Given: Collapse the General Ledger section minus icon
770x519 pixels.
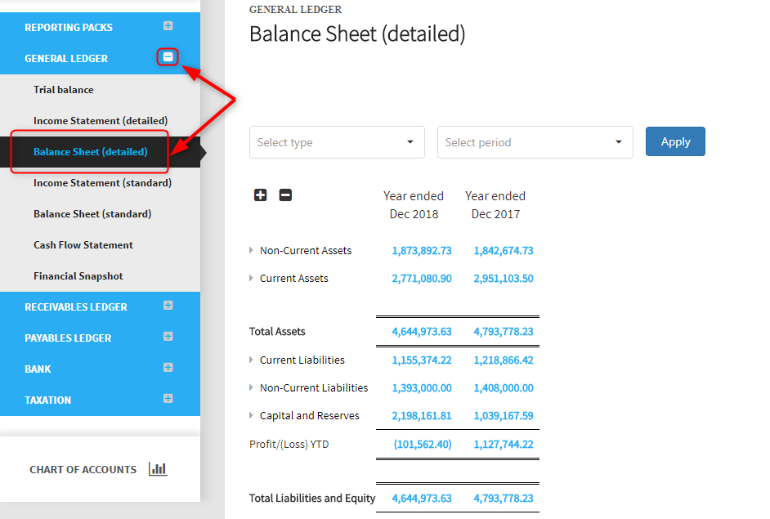Looking at the screenshot, I should (168, 57).
